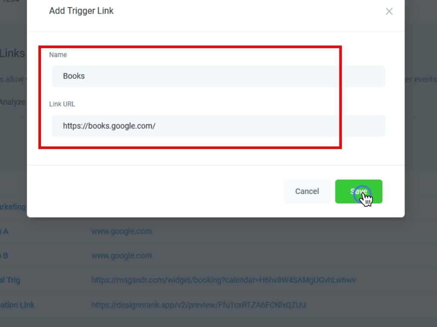Select the trigger link name ending in B
This screenshot has height=327, width=437.
click(x=4, y=255)
